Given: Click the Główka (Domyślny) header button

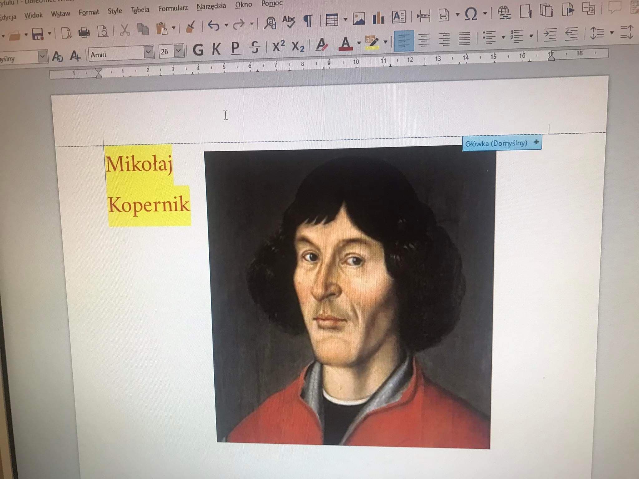Looking at the screenshot, I should [x=496, y=143].
